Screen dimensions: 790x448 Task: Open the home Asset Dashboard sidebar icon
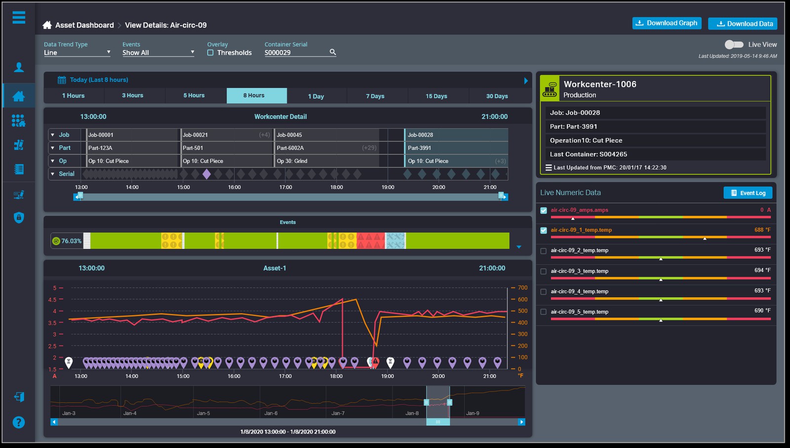[x=18, y=95]
